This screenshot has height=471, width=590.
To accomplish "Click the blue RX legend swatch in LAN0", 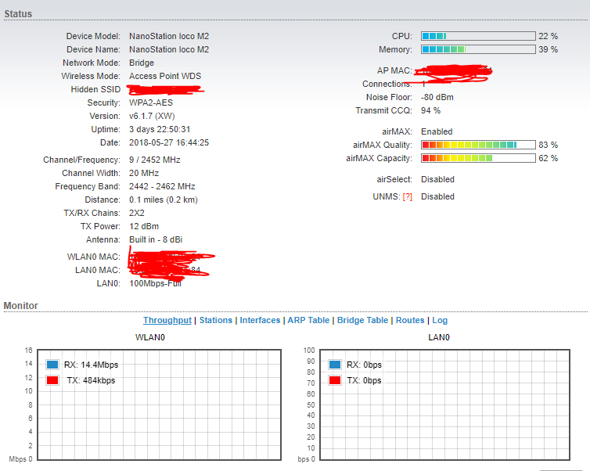I will [x=334, y=365].
